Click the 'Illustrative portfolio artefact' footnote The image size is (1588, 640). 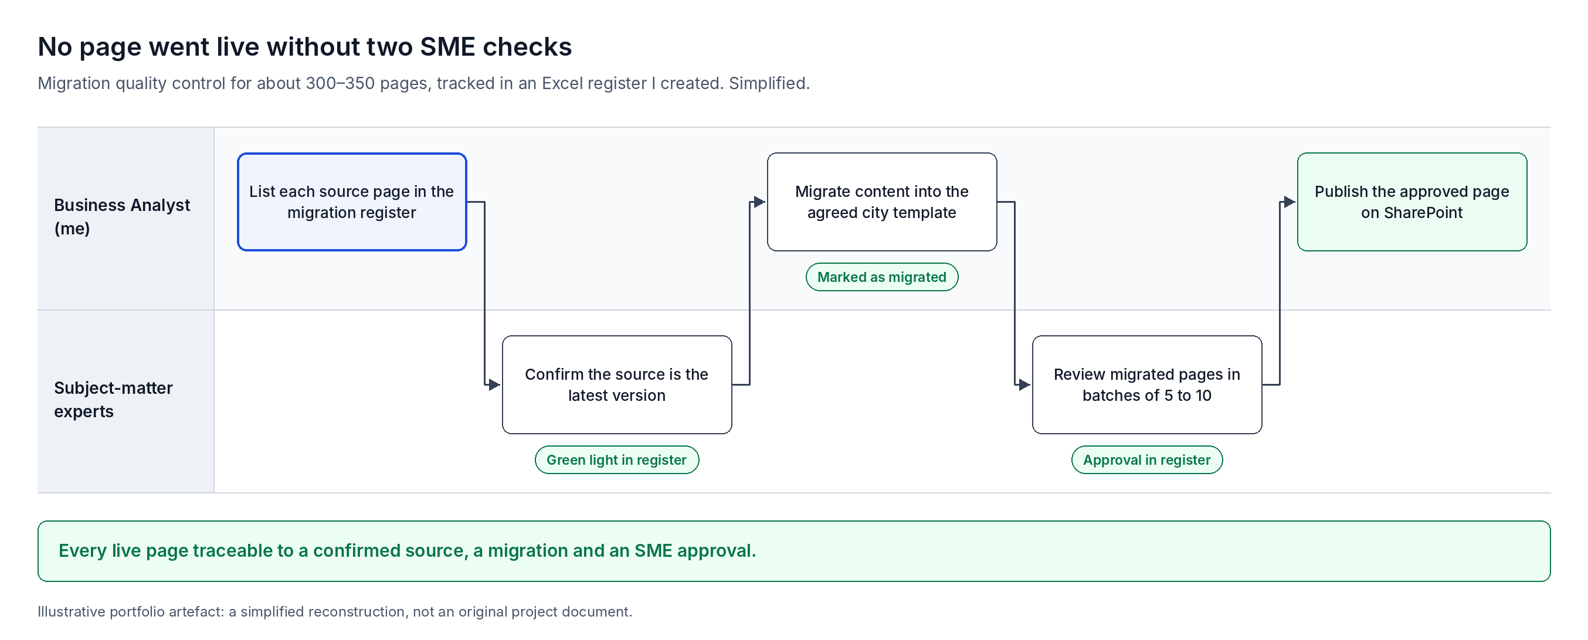pos(335,612)
